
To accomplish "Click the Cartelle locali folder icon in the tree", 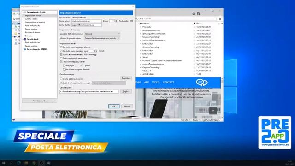I will (x=25, y=39).
